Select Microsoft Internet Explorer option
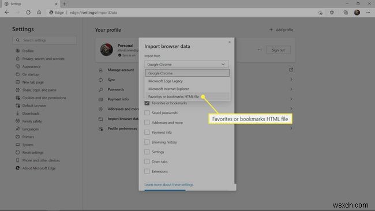The height and width of the screenshot is (211, 375). [187, 89]
